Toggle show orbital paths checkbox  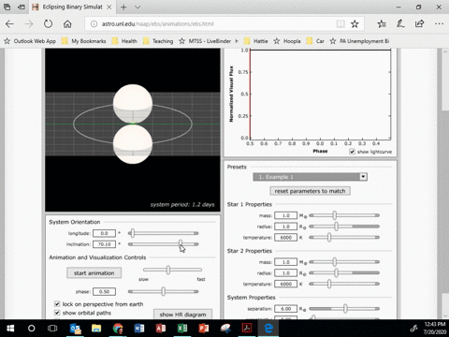click(57, 313)
